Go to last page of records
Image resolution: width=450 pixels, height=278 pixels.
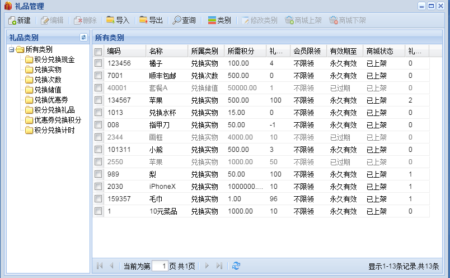tap(219, 266)
